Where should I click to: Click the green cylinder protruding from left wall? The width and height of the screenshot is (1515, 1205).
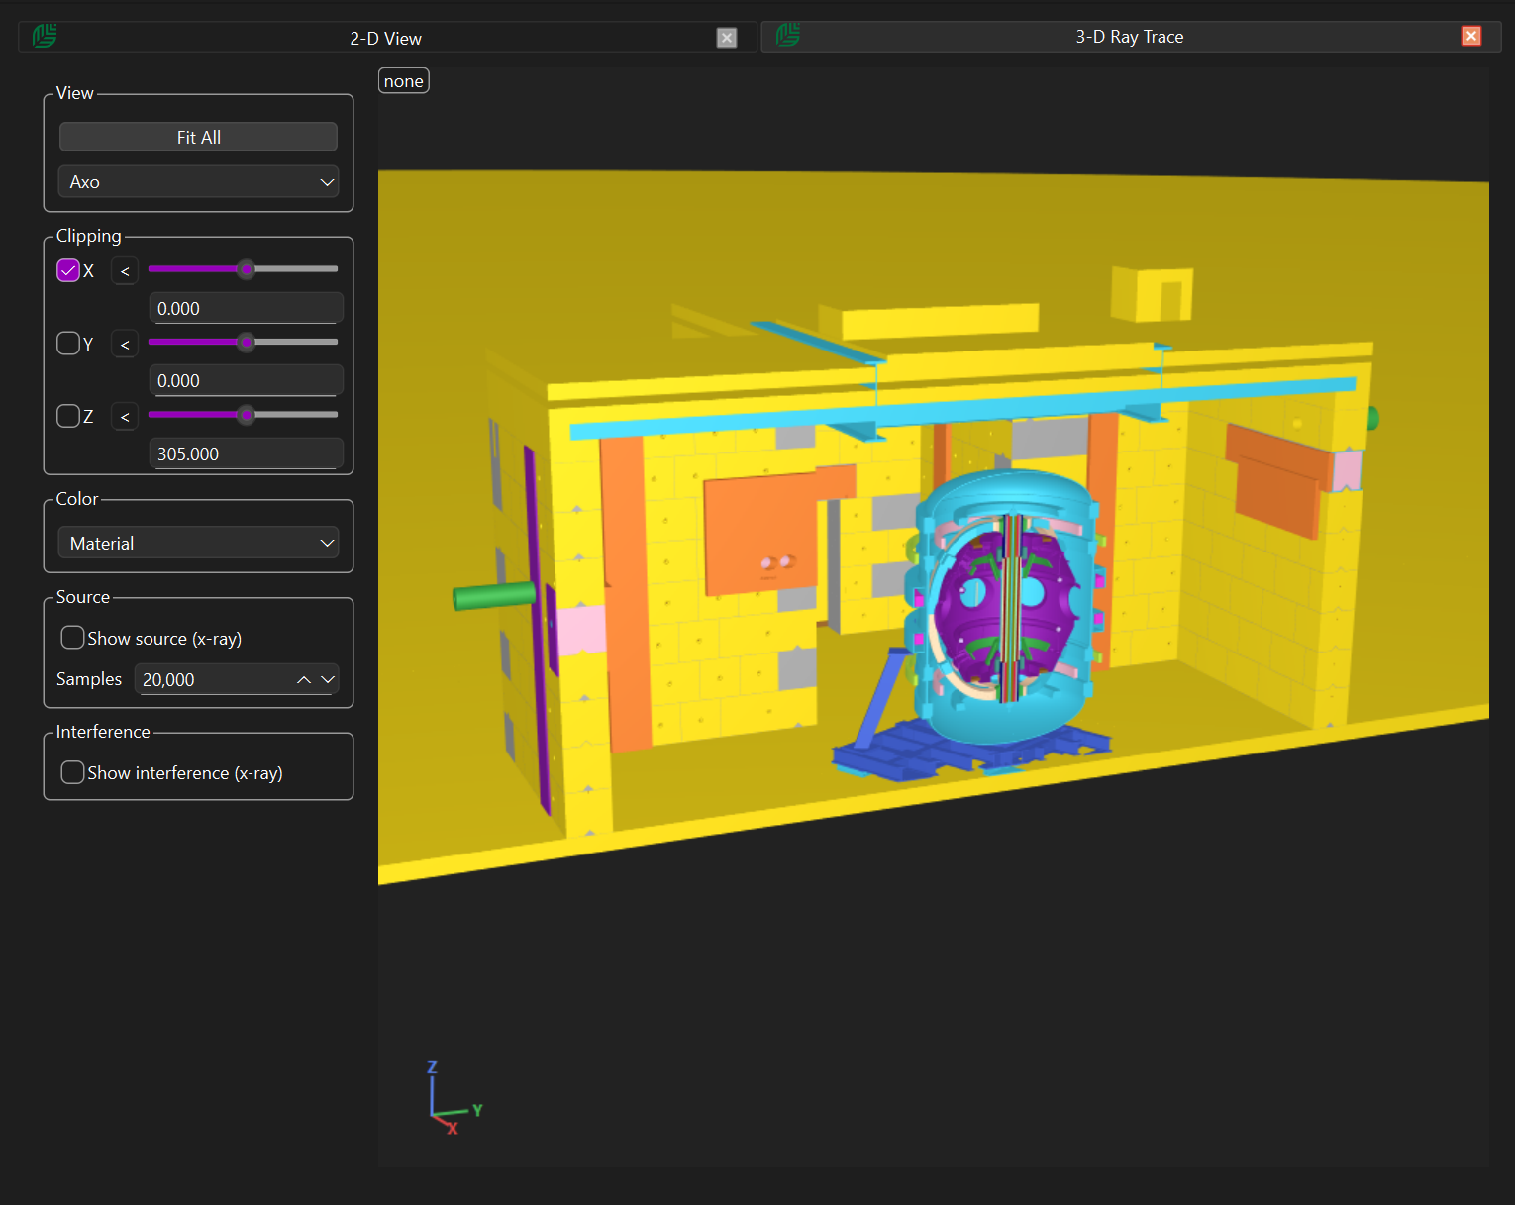[495, 595]
